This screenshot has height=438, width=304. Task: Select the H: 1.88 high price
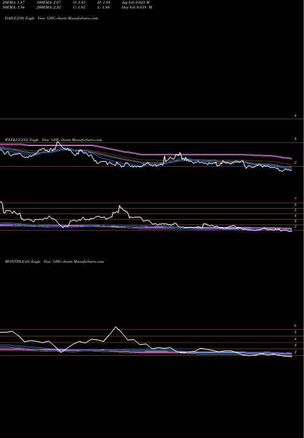(x=103, y=2)
